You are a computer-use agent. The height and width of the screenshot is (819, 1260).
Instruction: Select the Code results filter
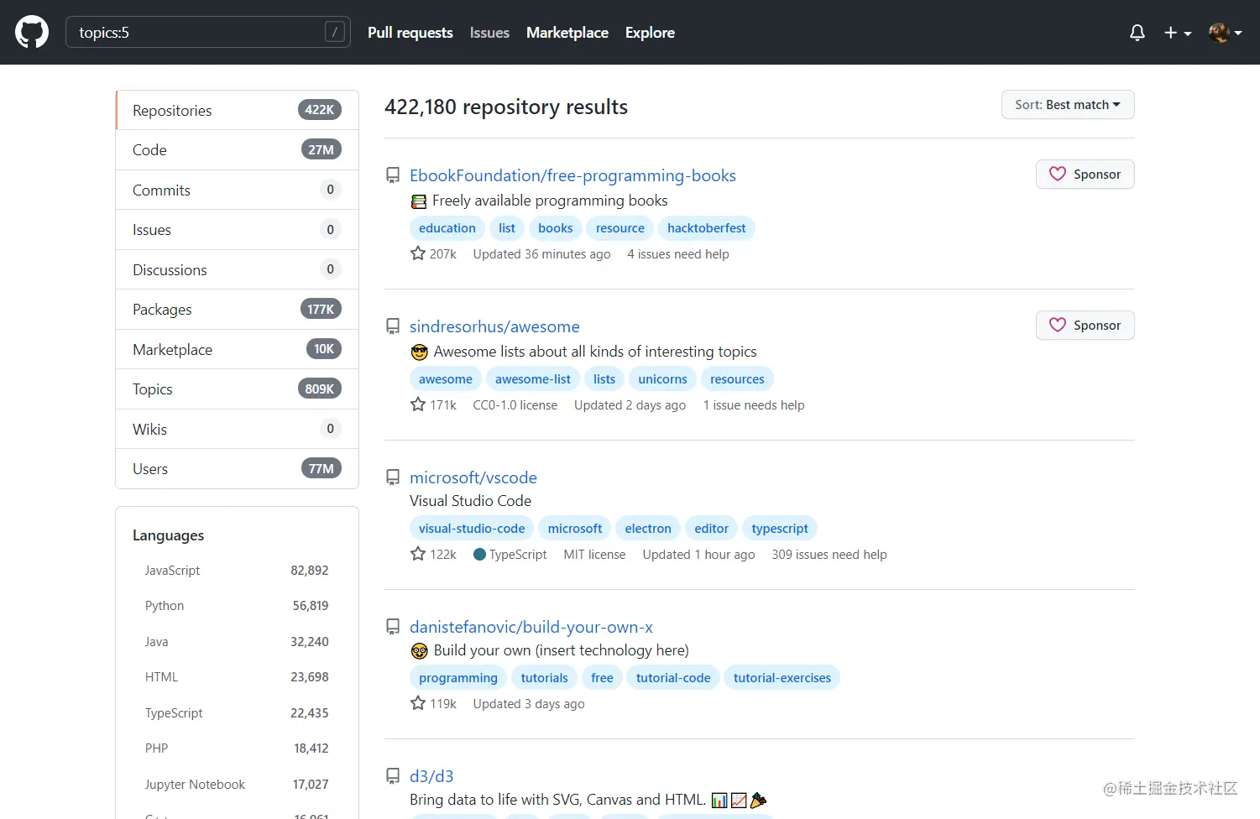238,150
